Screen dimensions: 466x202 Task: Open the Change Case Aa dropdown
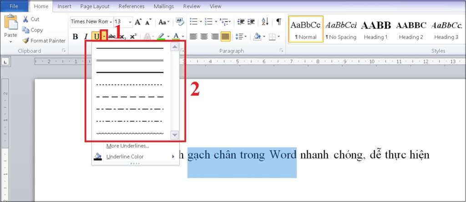(164, 22)
